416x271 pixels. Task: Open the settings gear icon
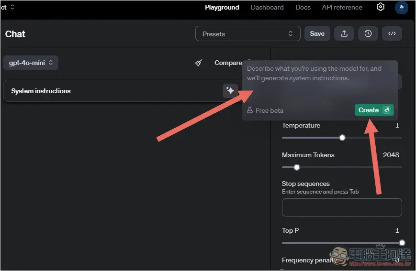[x=380, y=7]
